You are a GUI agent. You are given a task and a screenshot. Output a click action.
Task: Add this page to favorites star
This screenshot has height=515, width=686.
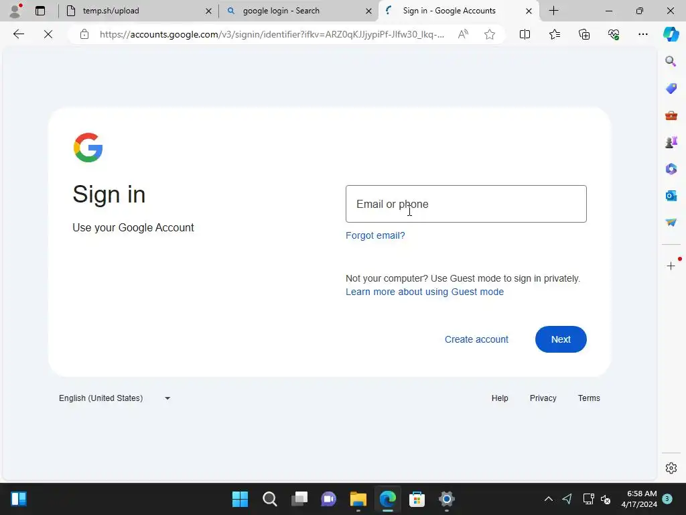coord(490,34)
